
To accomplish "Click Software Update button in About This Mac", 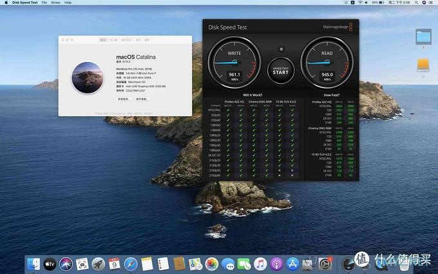I will tap(142, 99).
